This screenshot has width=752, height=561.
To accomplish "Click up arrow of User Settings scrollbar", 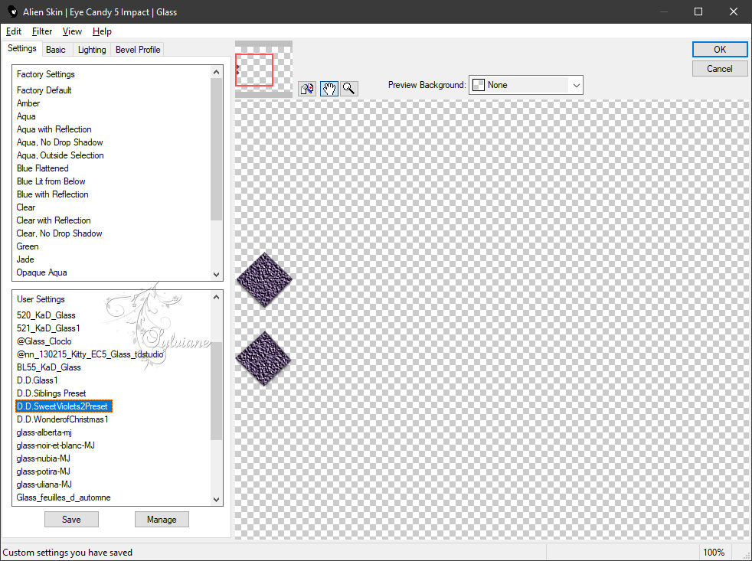I will 216,297.
